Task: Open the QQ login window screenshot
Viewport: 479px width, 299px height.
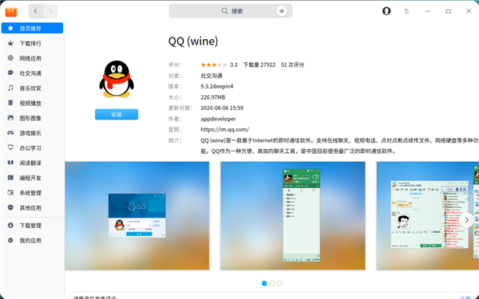Action: 137,216
